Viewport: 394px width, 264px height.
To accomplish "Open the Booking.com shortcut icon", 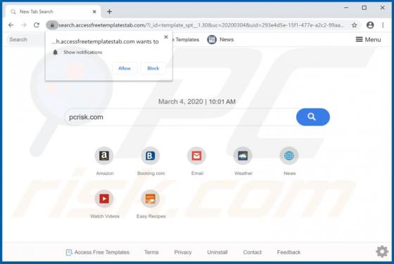I will coord(151,156).
